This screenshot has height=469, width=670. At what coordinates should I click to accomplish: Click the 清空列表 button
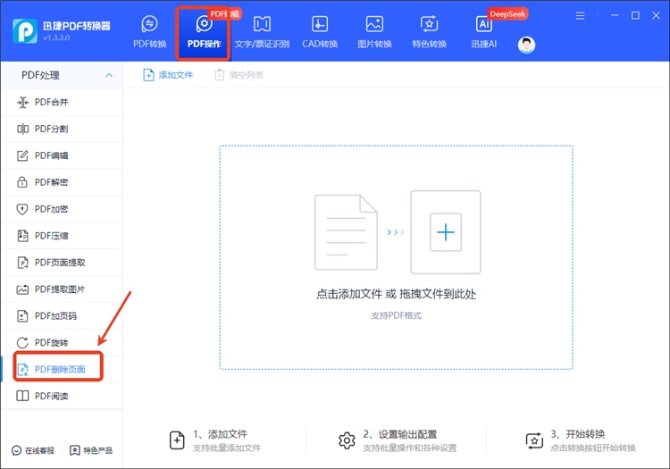click(x=239, y=75)
